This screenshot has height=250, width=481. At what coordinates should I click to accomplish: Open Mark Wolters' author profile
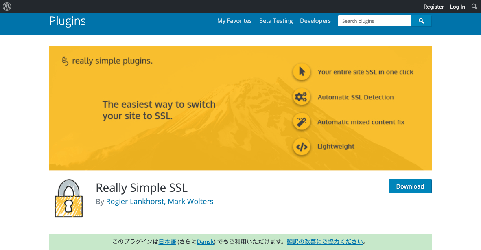(190, 201)
